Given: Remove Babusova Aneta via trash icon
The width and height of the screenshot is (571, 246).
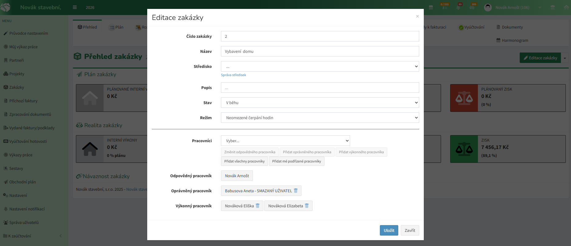Looking at the screenshot, I should coord(296,191).
